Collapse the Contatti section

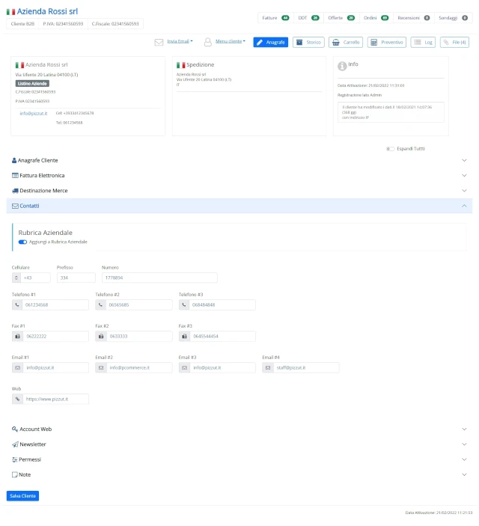point(239,206)
